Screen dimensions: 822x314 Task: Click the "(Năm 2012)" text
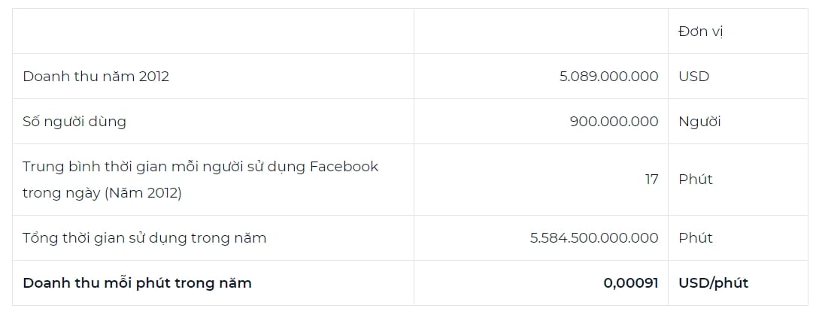[143, 193]
